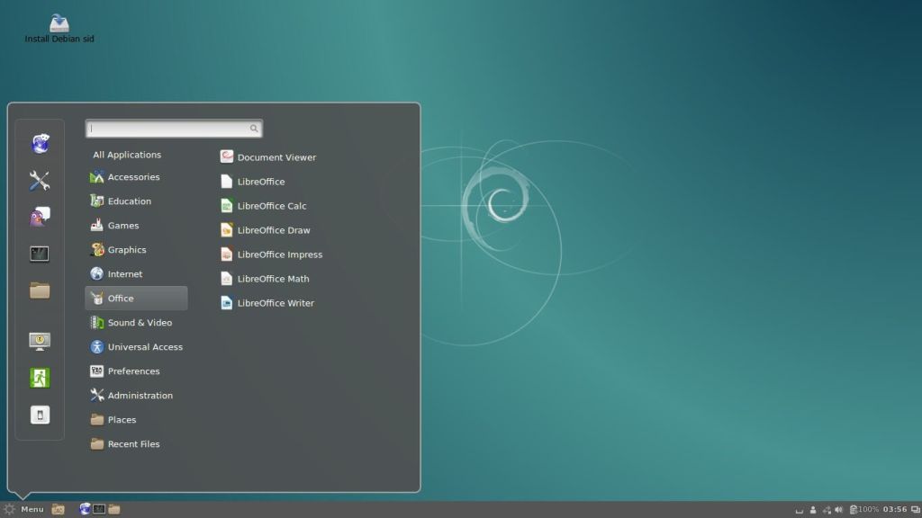
Task: Click the Menu button on the panel
Action: [23, 509]
